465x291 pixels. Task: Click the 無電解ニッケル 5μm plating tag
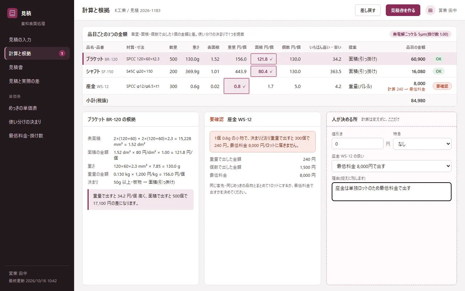click(x=420, y=34)
